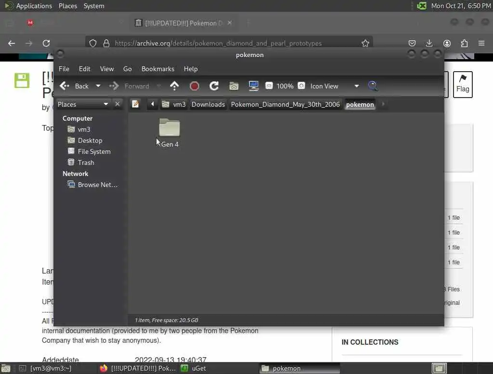The width and height of the screenshot is (493, 374).
Task: Open the Back history dropdown arrow
Action: [x=98, y=86]
